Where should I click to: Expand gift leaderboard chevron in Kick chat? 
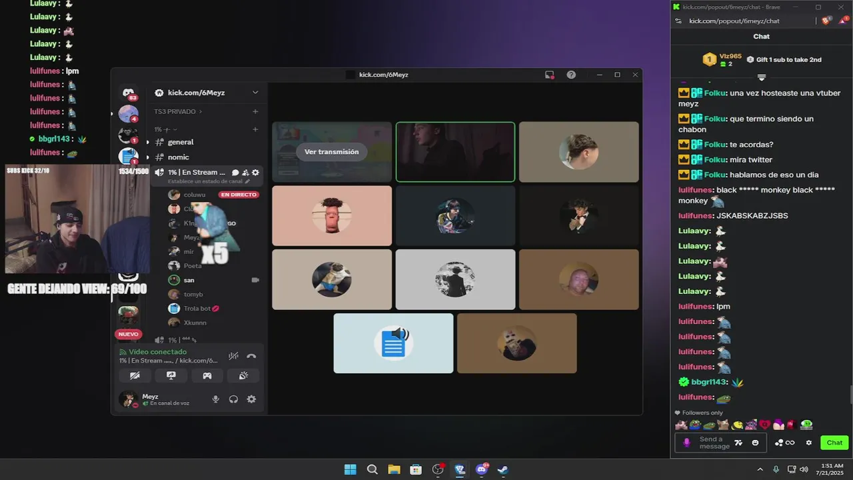point(762,77)
